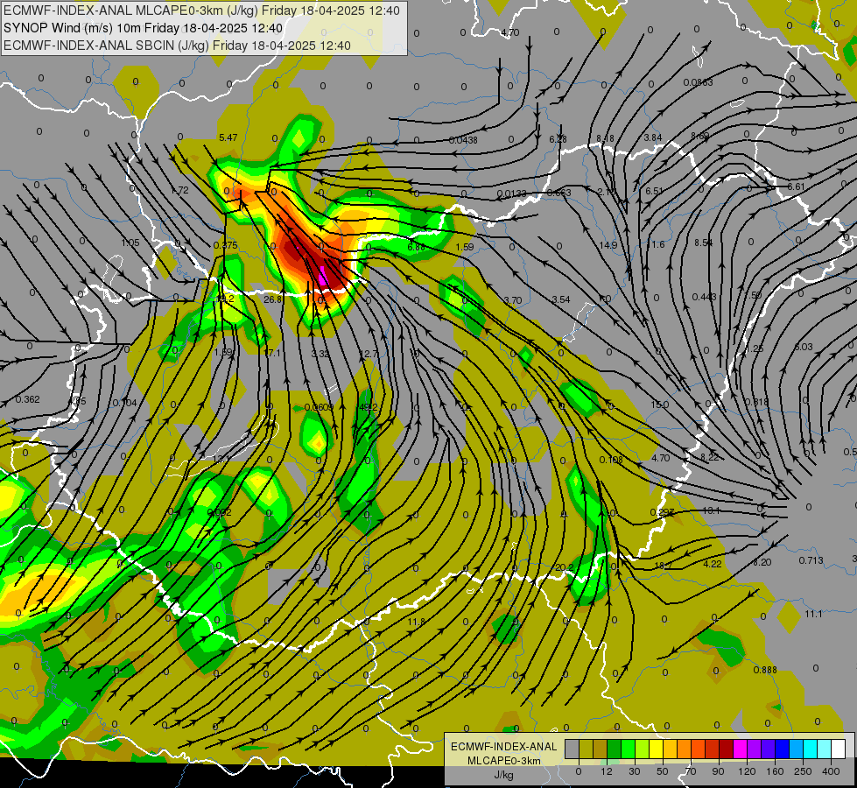Image resolution: width=857 pixels, height=788 pixels.
Task: Click the map value 15.0
Action: pos(660,405)
